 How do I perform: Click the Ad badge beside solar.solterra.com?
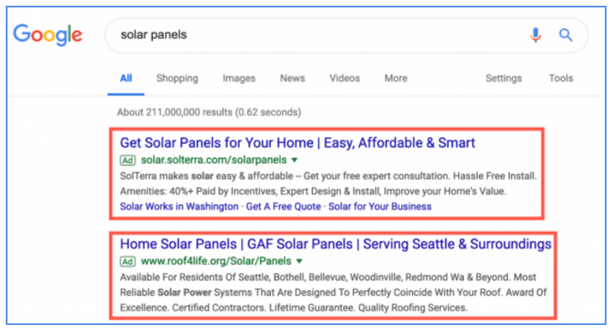click(x=128, y=159)
